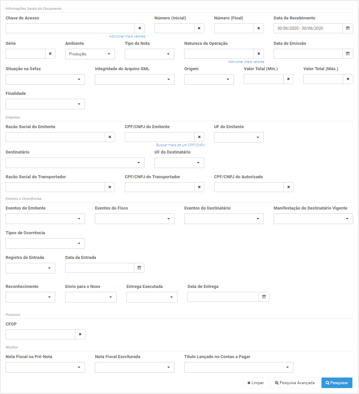359x394 pixels.
Task: Click Buscar mais de um CPF/CNPJ link
Action: (x=180, y=145)
